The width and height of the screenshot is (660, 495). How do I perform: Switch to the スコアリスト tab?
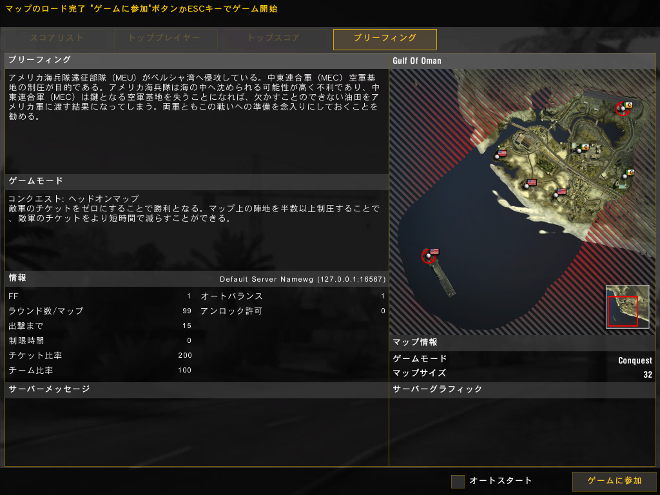coord(57,39)
